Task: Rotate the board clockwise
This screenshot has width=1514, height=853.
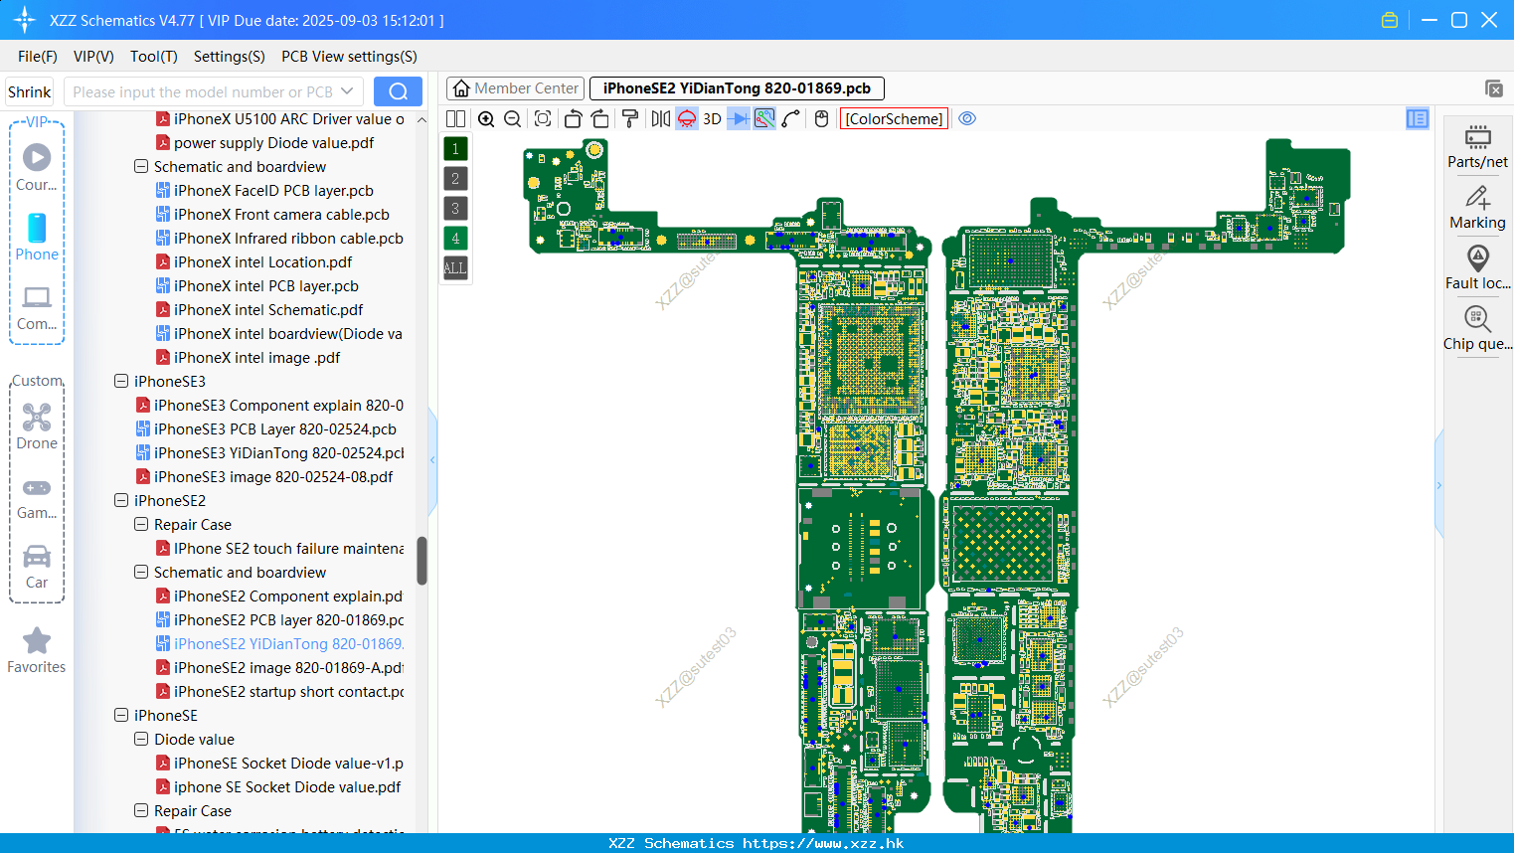Action: pyautogui.click(x=599, y=119)
